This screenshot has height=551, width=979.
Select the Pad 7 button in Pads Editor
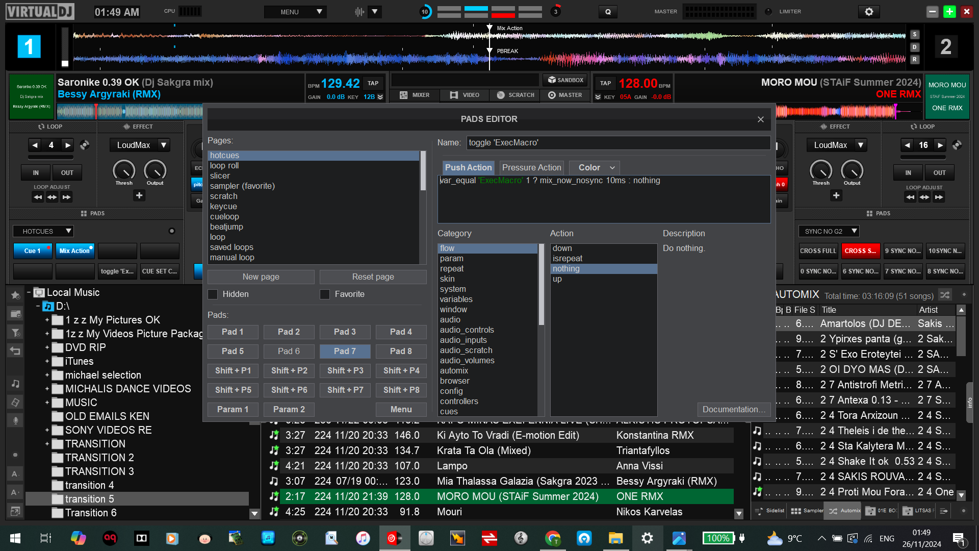(345, 351)
